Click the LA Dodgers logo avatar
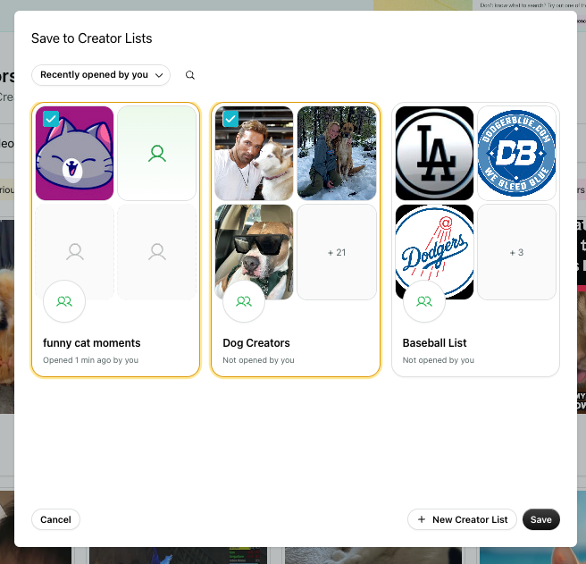 click(434, 154)
